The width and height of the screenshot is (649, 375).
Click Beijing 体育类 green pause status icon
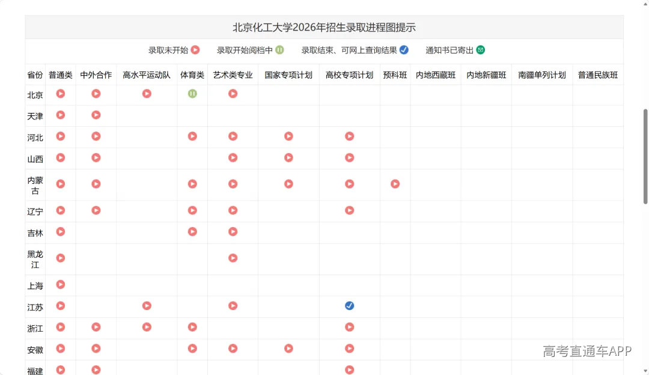click(192, 94)
